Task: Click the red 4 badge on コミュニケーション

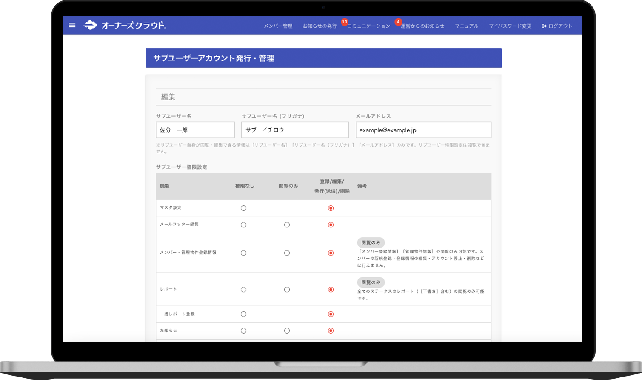Action: 397,21
